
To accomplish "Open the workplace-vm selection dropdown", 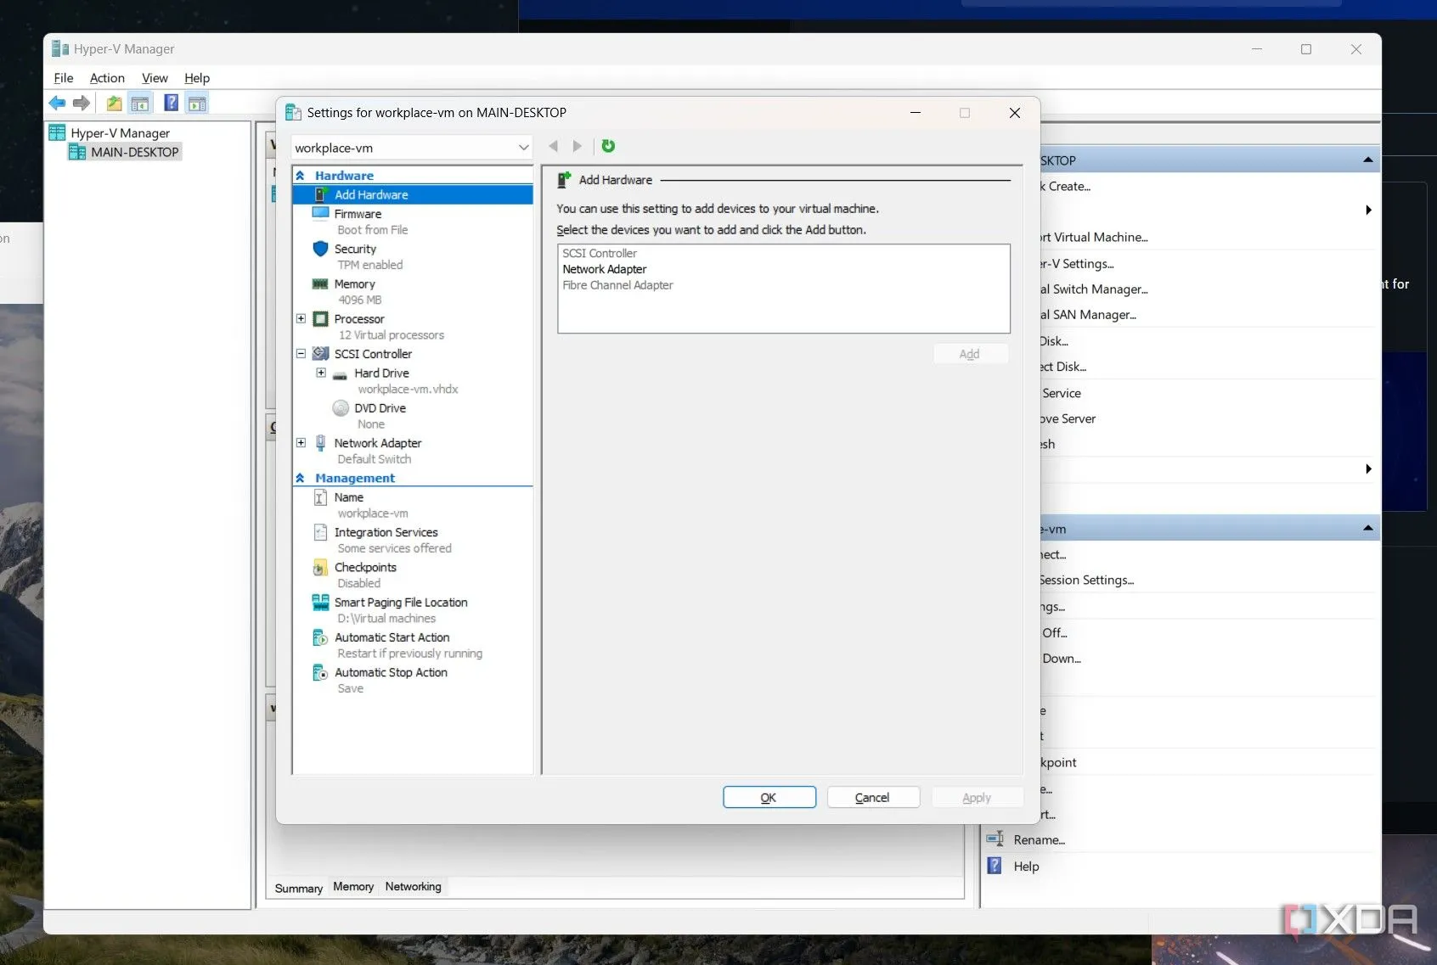I will click(x=523, y=147).
